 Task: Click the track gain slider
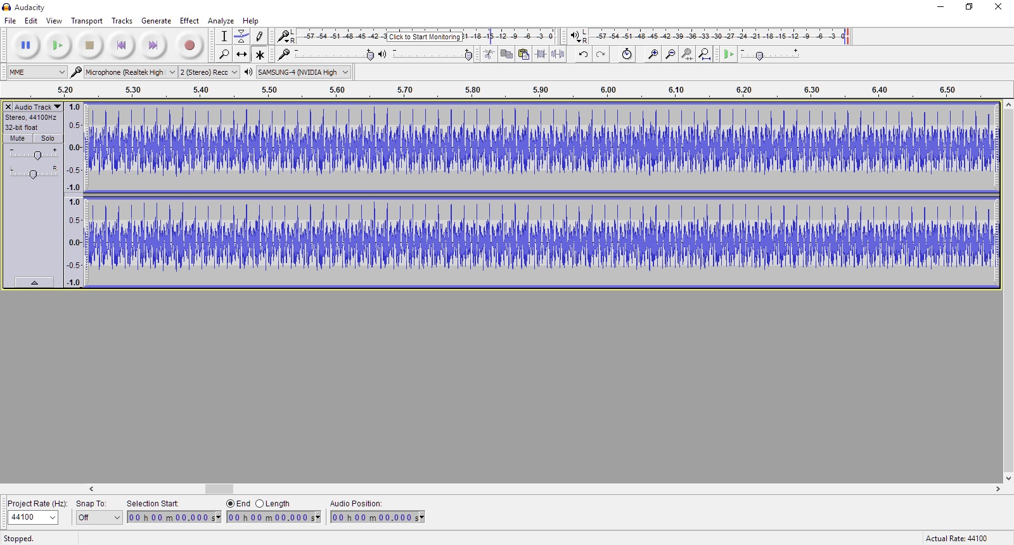click(37, 155)
